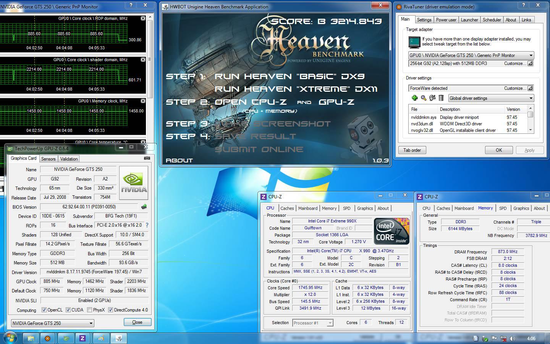The height and width of the screenshot is (344, 550).
Task: Select the nvoglv32.dll driver file row
Action: pyautogui.click(x=467, y=130)
